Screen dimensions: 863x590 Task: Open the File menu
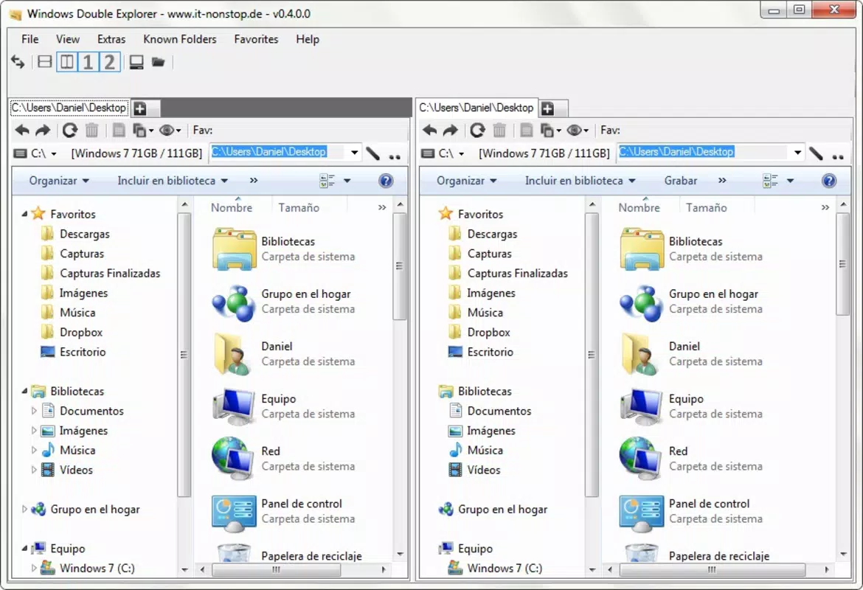(30, 39)
